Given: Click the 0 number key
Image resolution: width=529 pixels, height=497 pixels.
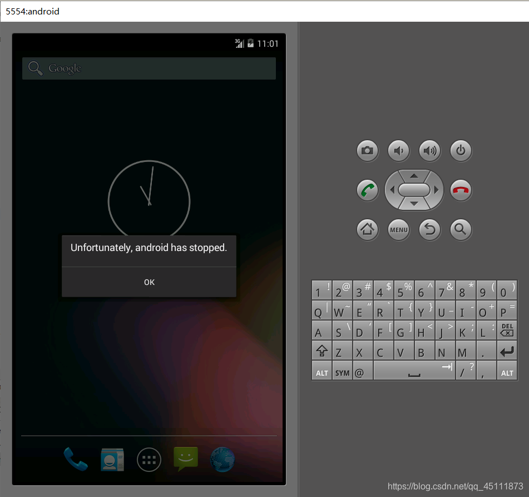Looking at the screenshot, I should [507, 290].
